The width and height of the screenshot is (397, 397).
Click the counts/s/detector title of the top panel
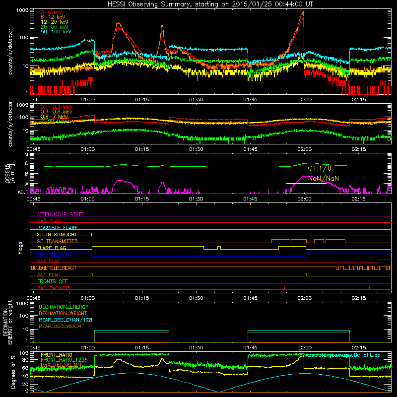click(10, 52)
